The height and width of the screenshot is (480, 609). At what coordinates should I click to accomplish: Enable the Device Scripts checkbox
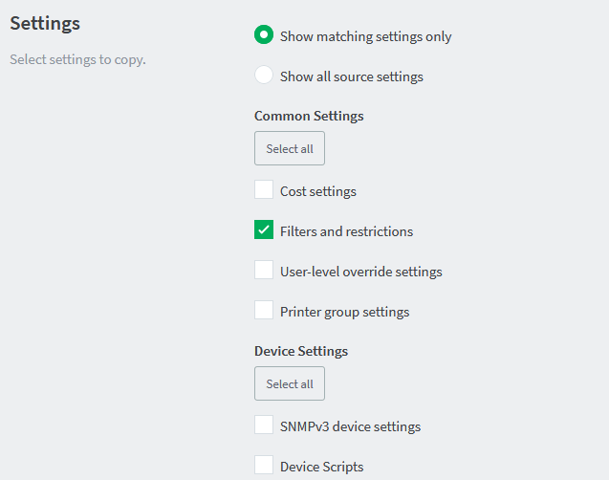click(x=264, y=465)
